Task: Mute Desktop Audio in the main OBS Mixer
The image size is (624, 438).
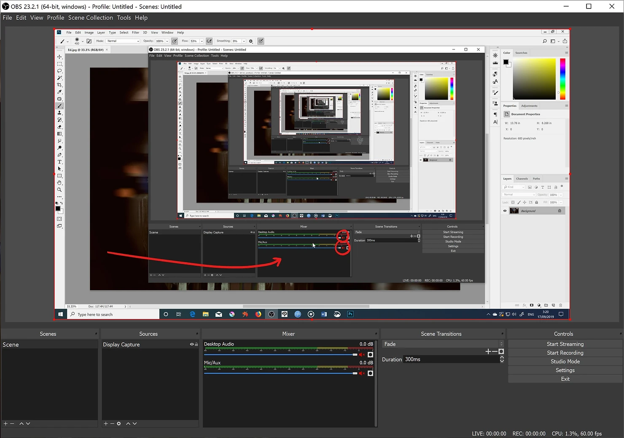Action: pyautogui.click(x=362, y=354)
